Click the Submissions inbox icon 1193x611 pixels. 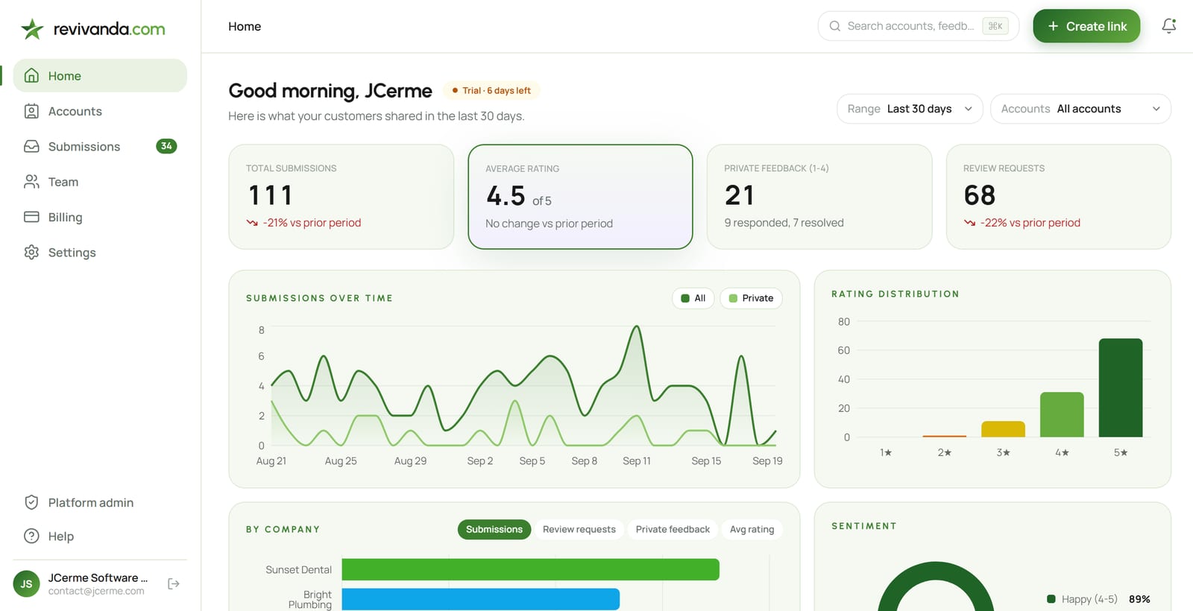point(31,146)
